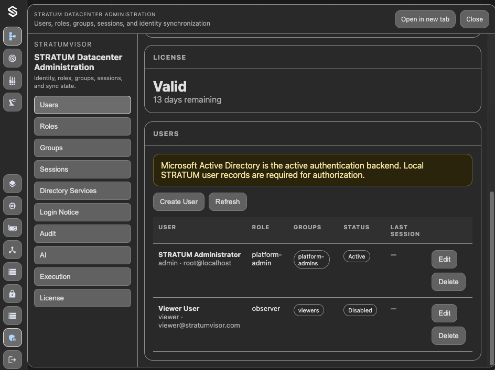Click the 13 days remaining text
495x370 pixels.
click(x=187, y=99)
